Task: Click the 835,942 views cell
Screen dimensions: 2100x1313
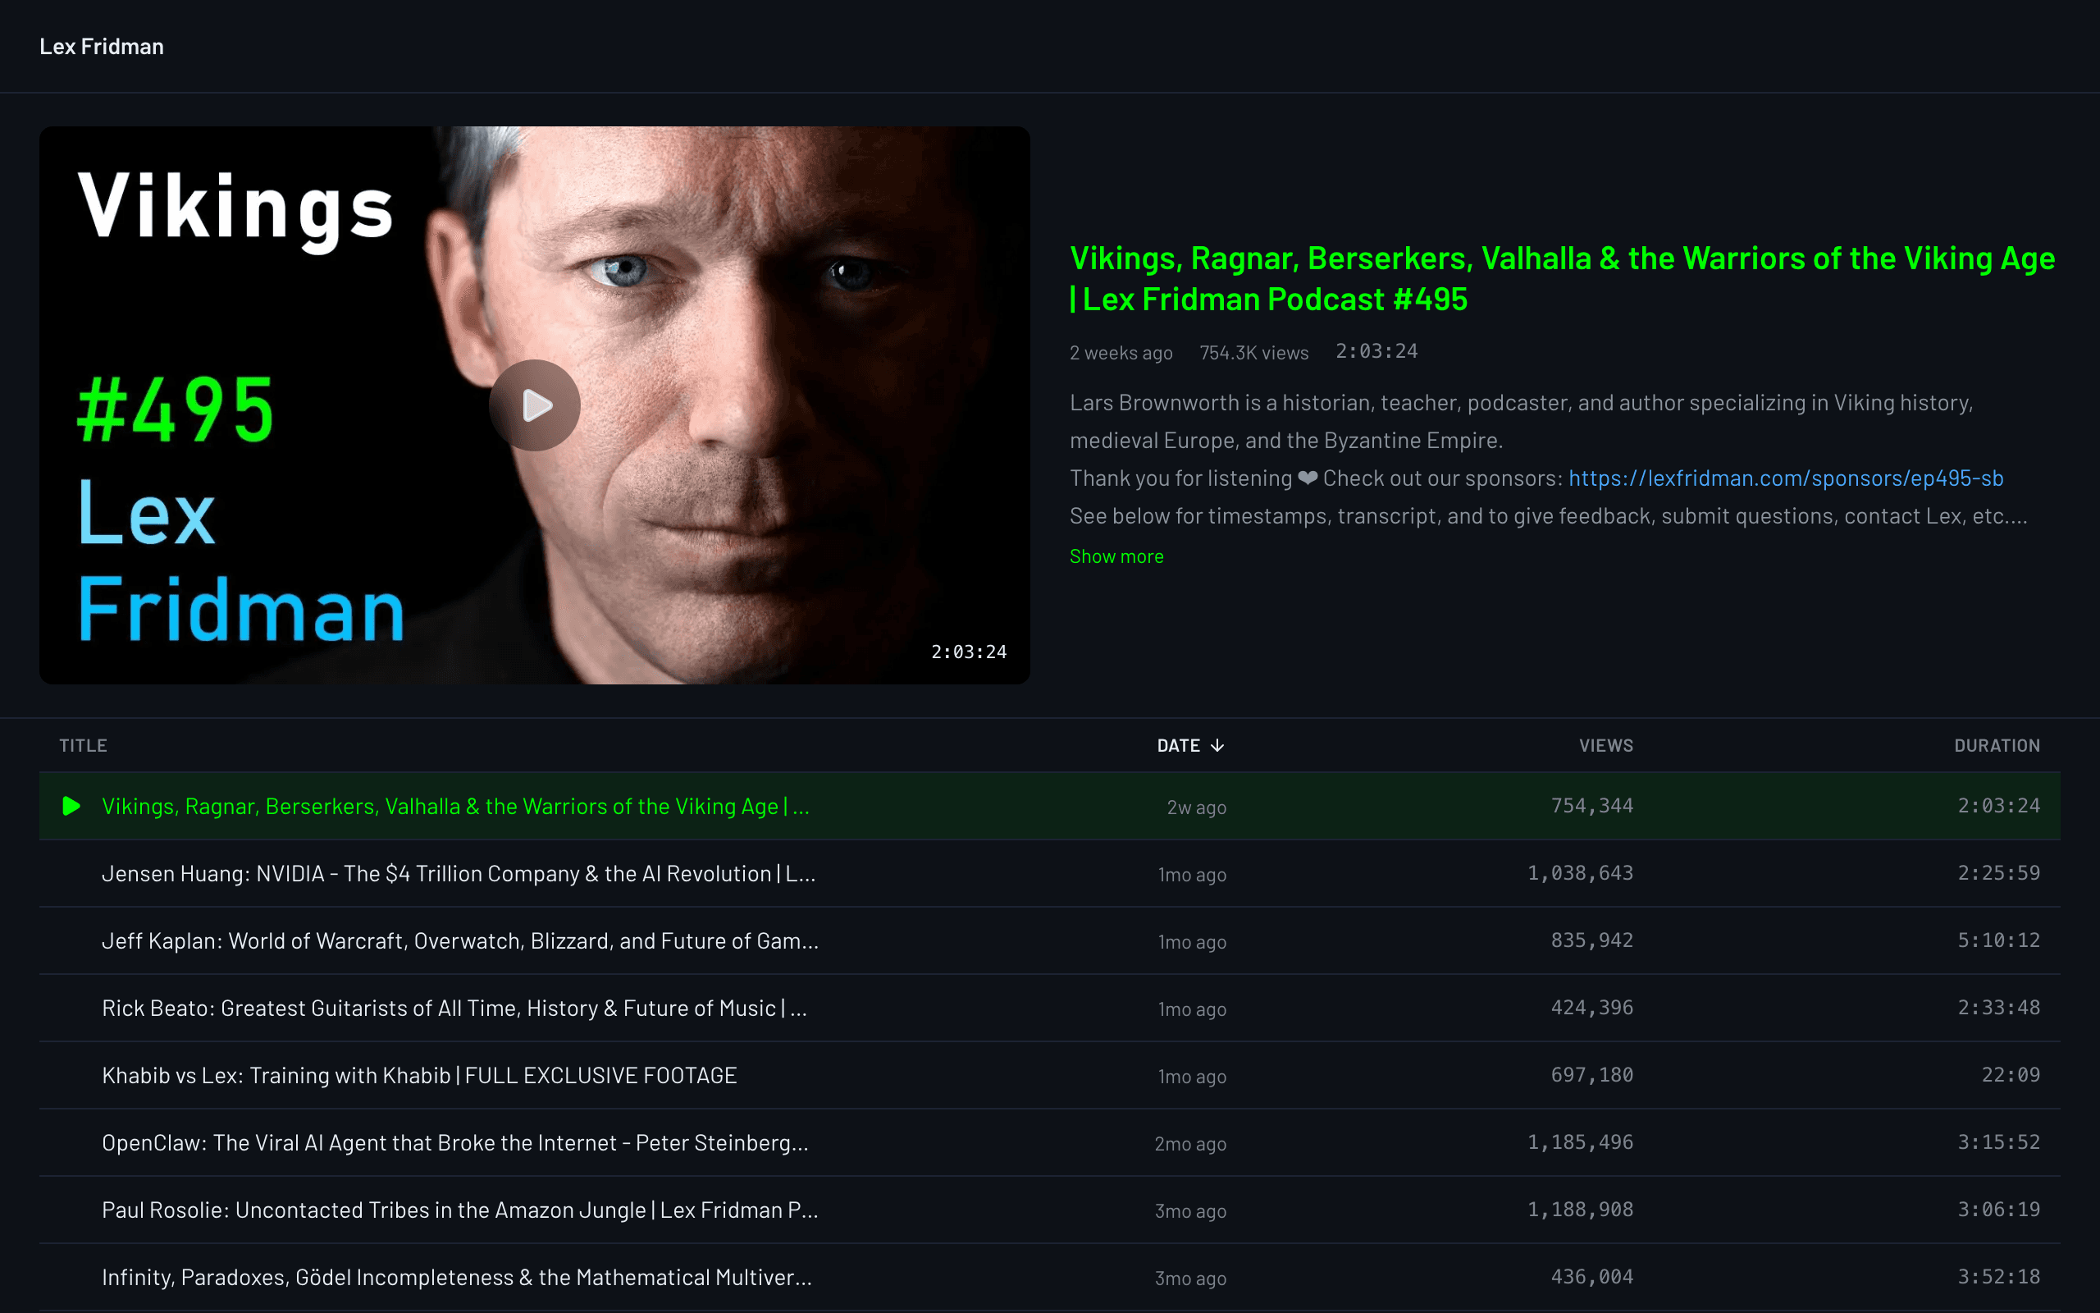Action: [1591, 940]
